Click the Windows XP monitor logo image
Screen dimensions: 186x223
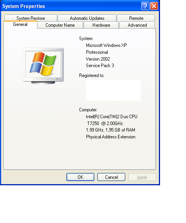coord(43,66)
